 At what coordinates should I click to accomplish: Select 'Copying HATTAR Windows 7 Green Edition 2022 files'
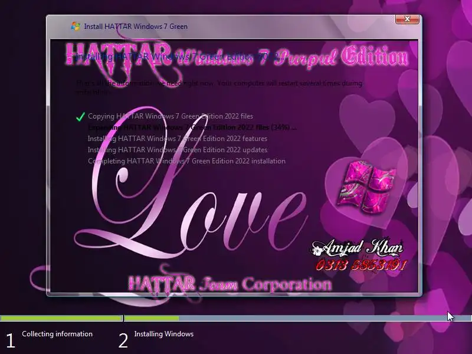pyautogui.click(x=171, y=116)
